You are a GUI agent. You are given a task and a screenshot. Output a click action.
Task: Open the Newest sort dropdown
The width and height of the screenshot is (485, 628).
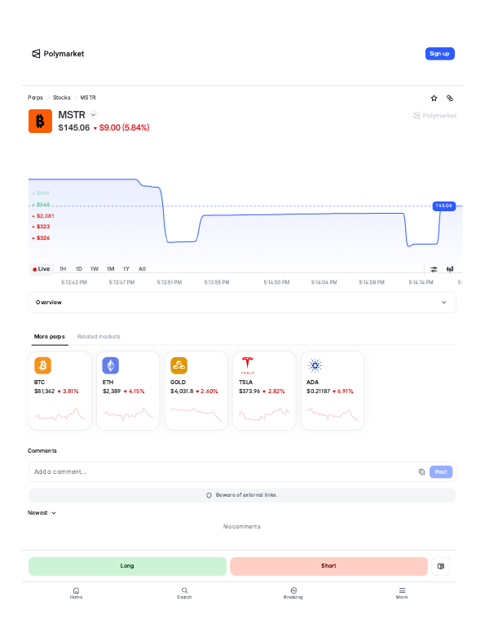click(42, 513)
